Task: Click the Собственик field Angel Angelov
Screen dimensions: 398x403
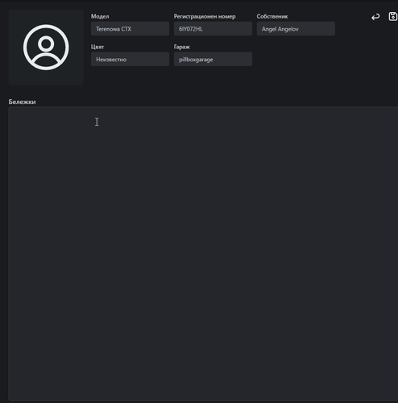Action: 296,29
